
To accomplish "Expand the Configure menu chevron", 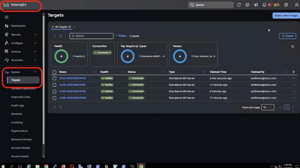I will click(x=35, y=43).
